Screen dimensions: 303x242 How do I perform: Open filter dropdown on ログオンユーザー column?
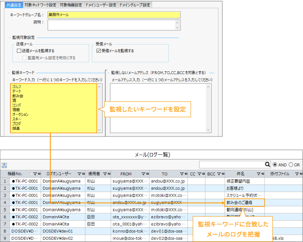79,174
